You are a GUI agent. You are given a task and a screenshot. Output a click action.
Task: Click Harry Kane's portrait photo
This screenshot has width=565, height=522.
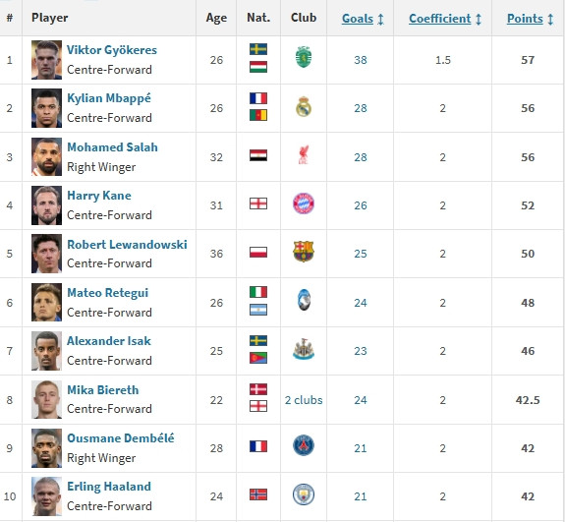coord(46,205)
